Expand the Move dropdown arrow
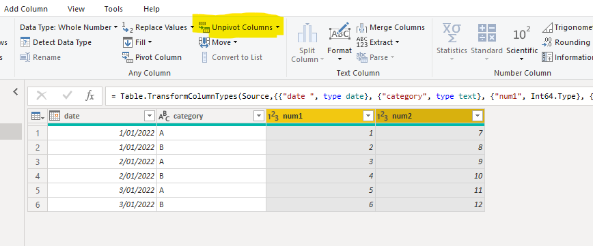 pos(235,42)
